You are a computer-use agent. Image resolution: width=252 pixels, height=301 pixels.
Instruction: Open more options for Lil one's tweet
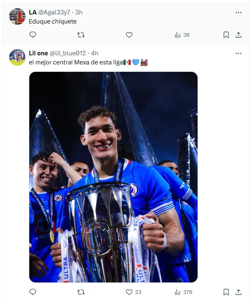pyautogui.click(x=238, y=53)
